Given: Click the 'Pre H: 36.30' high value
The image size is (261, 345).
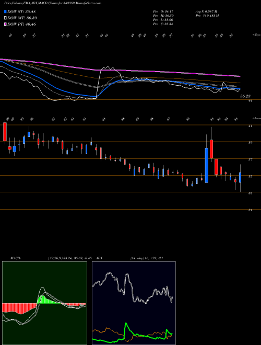Looking at the screenshot, I should [163, 16].
